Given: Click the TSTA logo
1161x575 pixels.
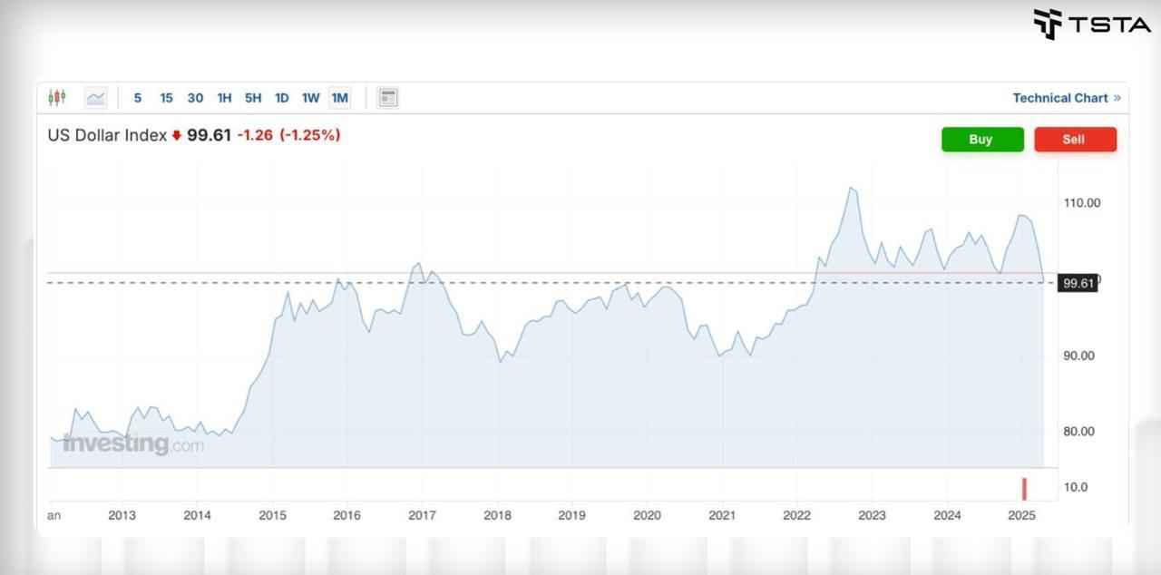Looking at the screenshot, I should [x=1091, y=24].
